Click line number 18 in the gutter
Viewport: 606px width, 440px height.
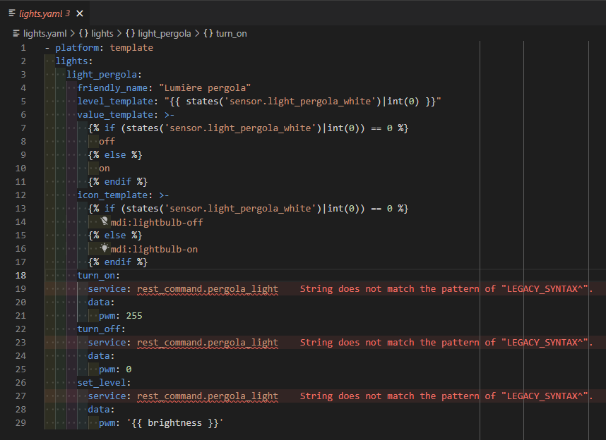[20, 276]
